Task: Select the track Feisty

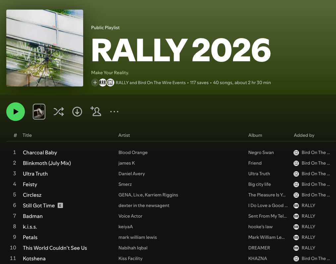Action: [x=30, y=184]
